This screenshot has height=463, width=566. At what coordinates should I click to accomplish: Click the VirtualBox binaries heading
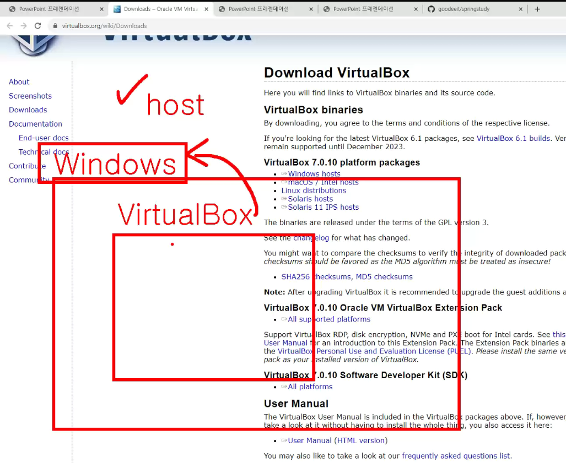[314, 110]
